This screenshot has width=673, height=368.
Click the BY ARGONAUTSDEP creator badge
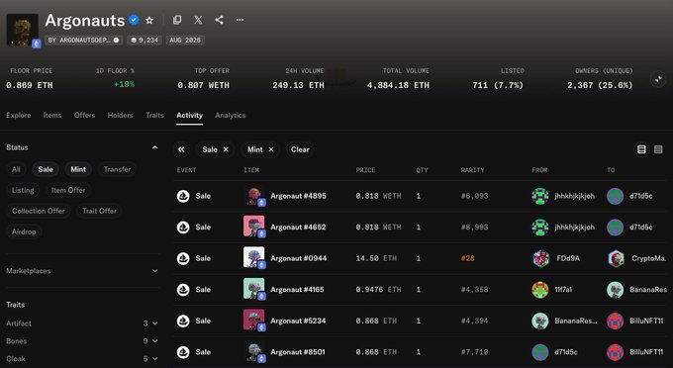click(x=84, y=40)
